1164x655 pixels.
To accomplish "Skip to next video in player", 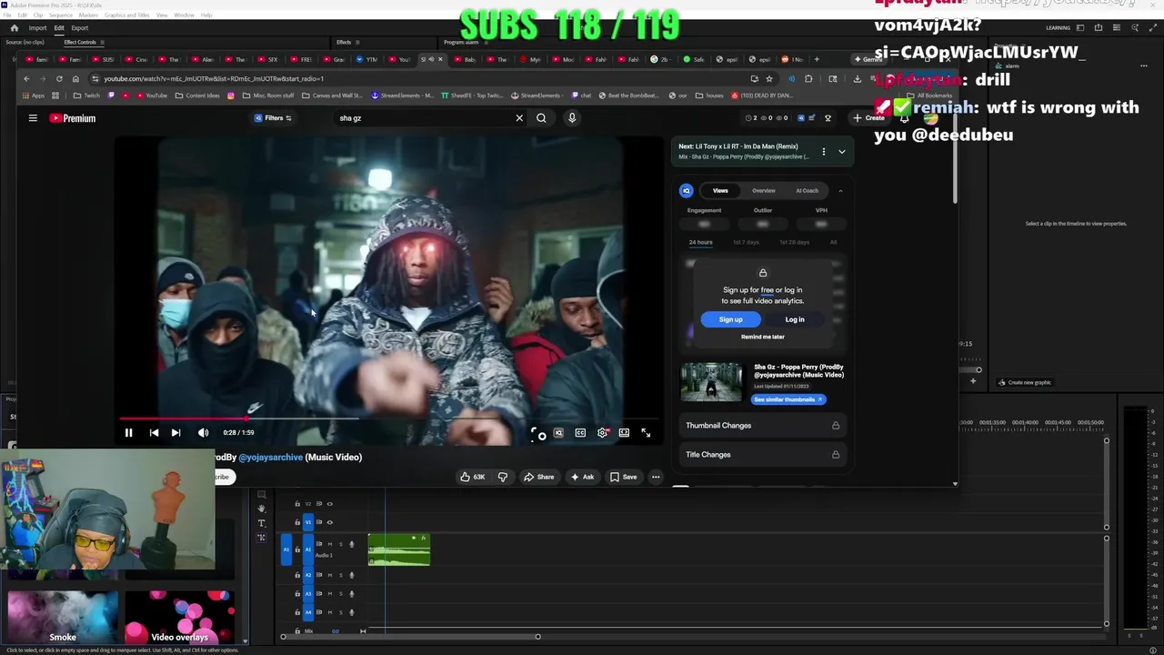I will click(176, 433).
